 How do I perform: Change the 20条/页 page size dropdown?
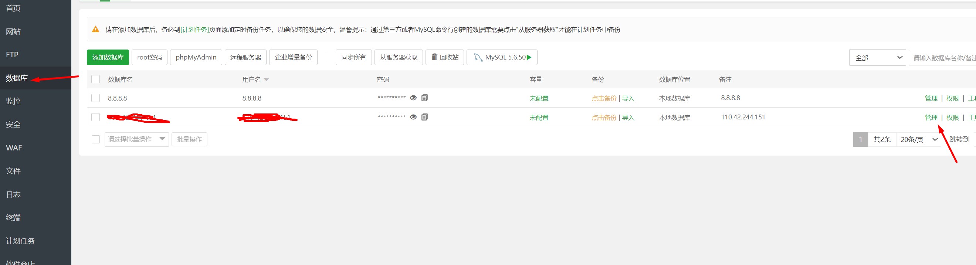coord(918,140)
